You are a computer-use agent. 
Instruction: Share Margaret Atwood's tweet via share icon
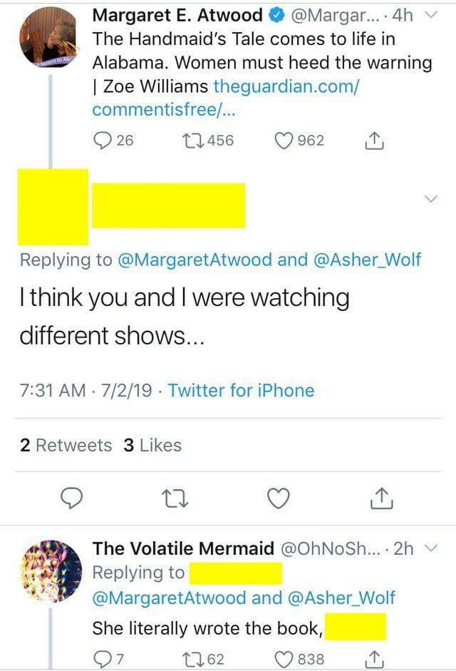tap(374, 141)
